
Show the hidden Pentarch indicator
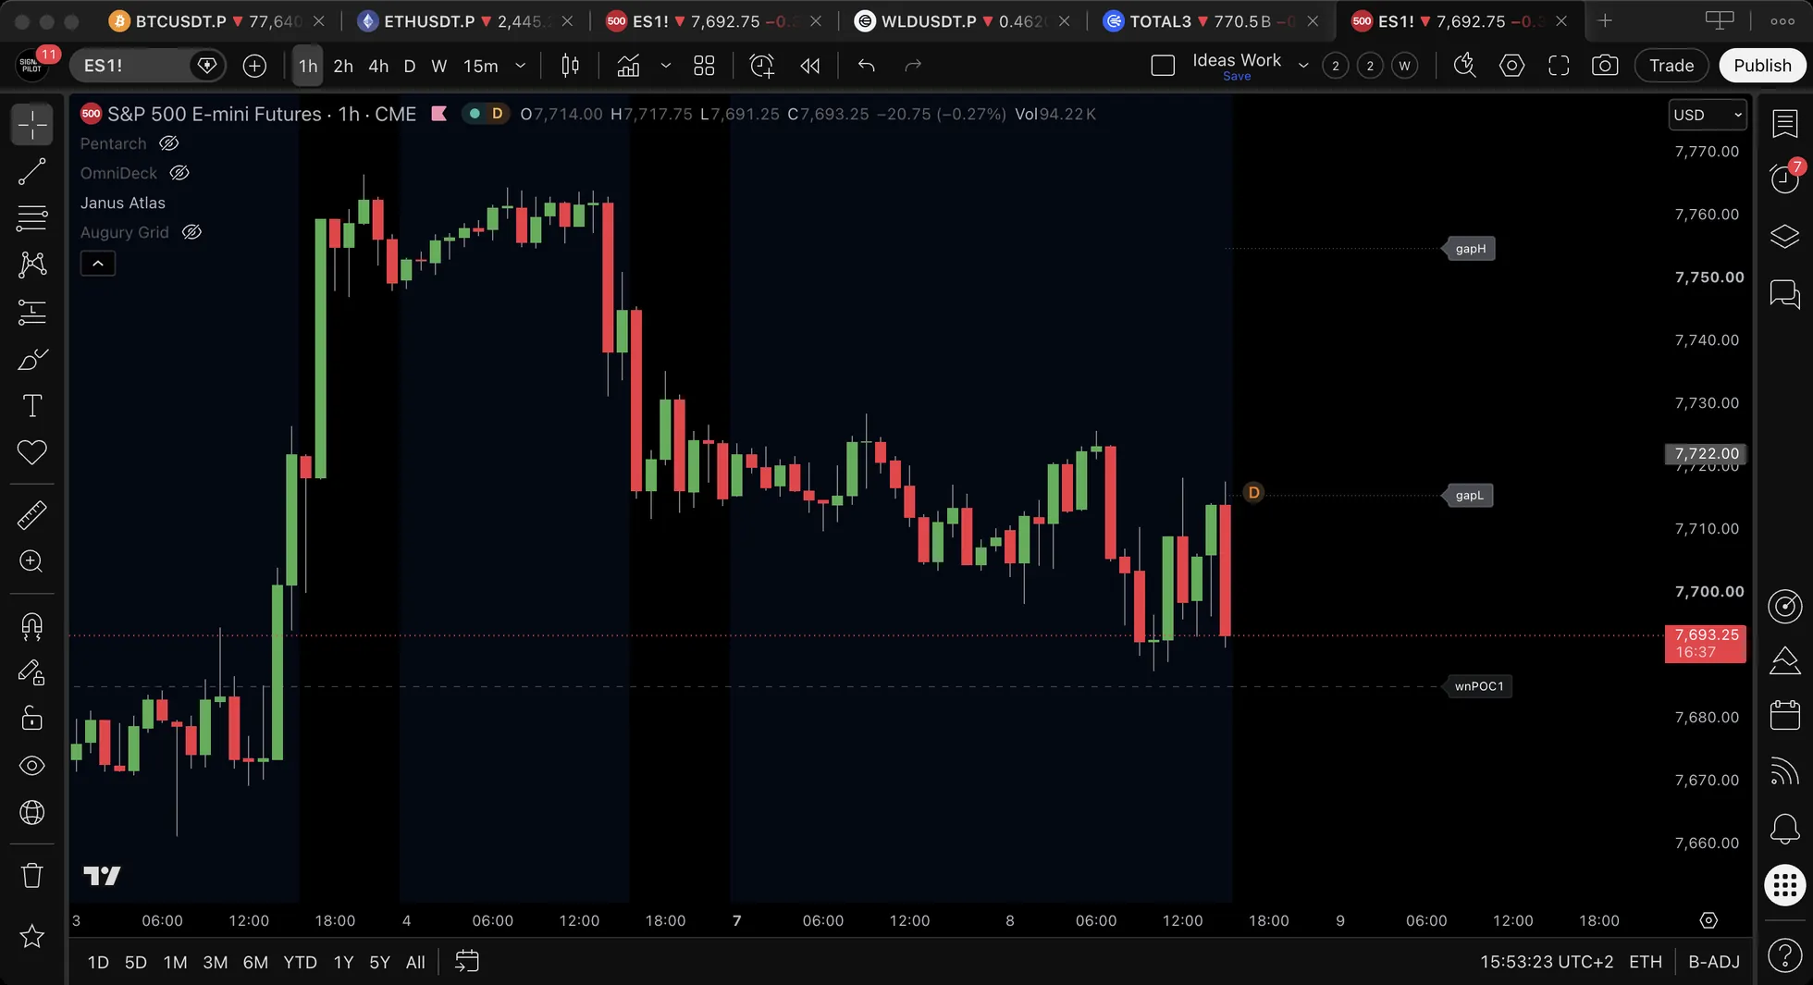(168, 143)
